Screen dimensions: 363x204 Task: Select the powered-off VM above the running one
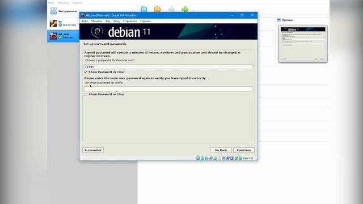63,23
